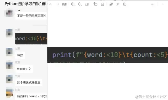Image resolution: width=168 pixels, height=100 pixels.
Task: Click the code screenshot thumbnail in chat
Action: point(31,39)
